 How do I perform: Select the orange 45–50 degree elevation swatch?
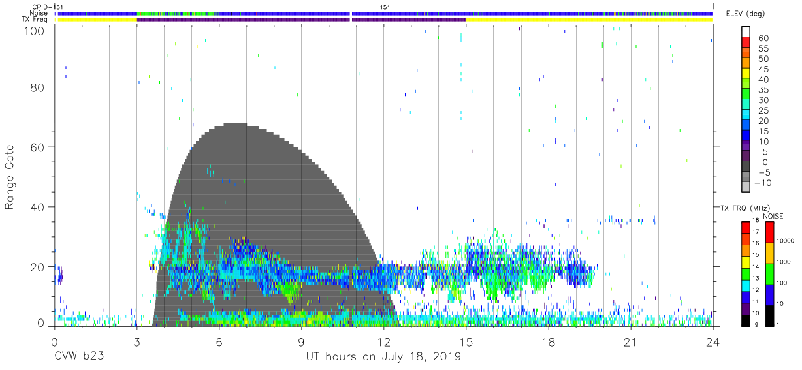coord(746,63)
